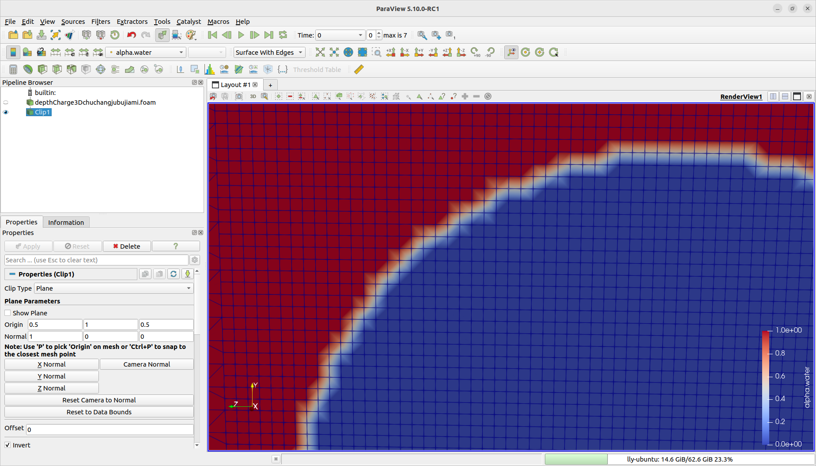
Task: Open the Edit Color Map icon
Action: [x=27, y=52]
